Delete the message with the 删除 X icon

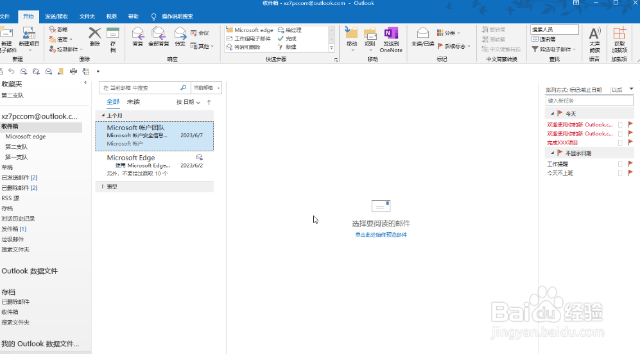pyautogui.click(x=95, y=37)
